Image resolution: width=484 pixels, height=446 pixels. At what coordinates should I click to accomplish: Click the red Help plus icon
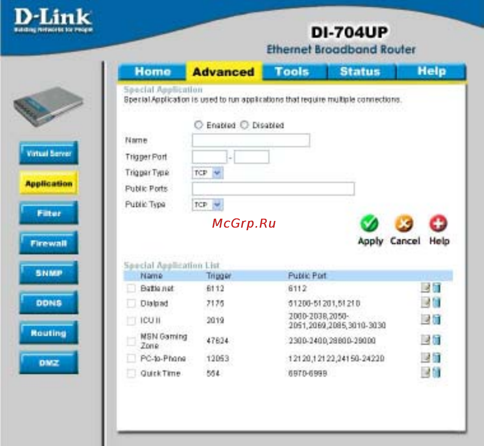pyautogui.click(x=438, y=223)
